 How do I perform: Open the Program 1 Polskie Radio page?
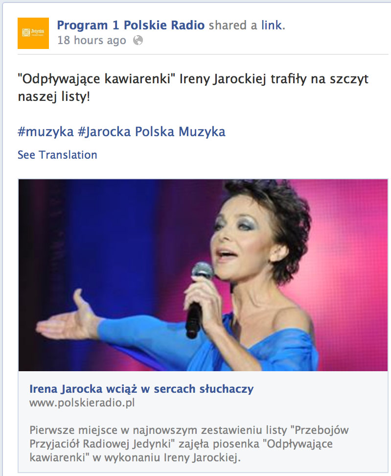pos(131,25)
